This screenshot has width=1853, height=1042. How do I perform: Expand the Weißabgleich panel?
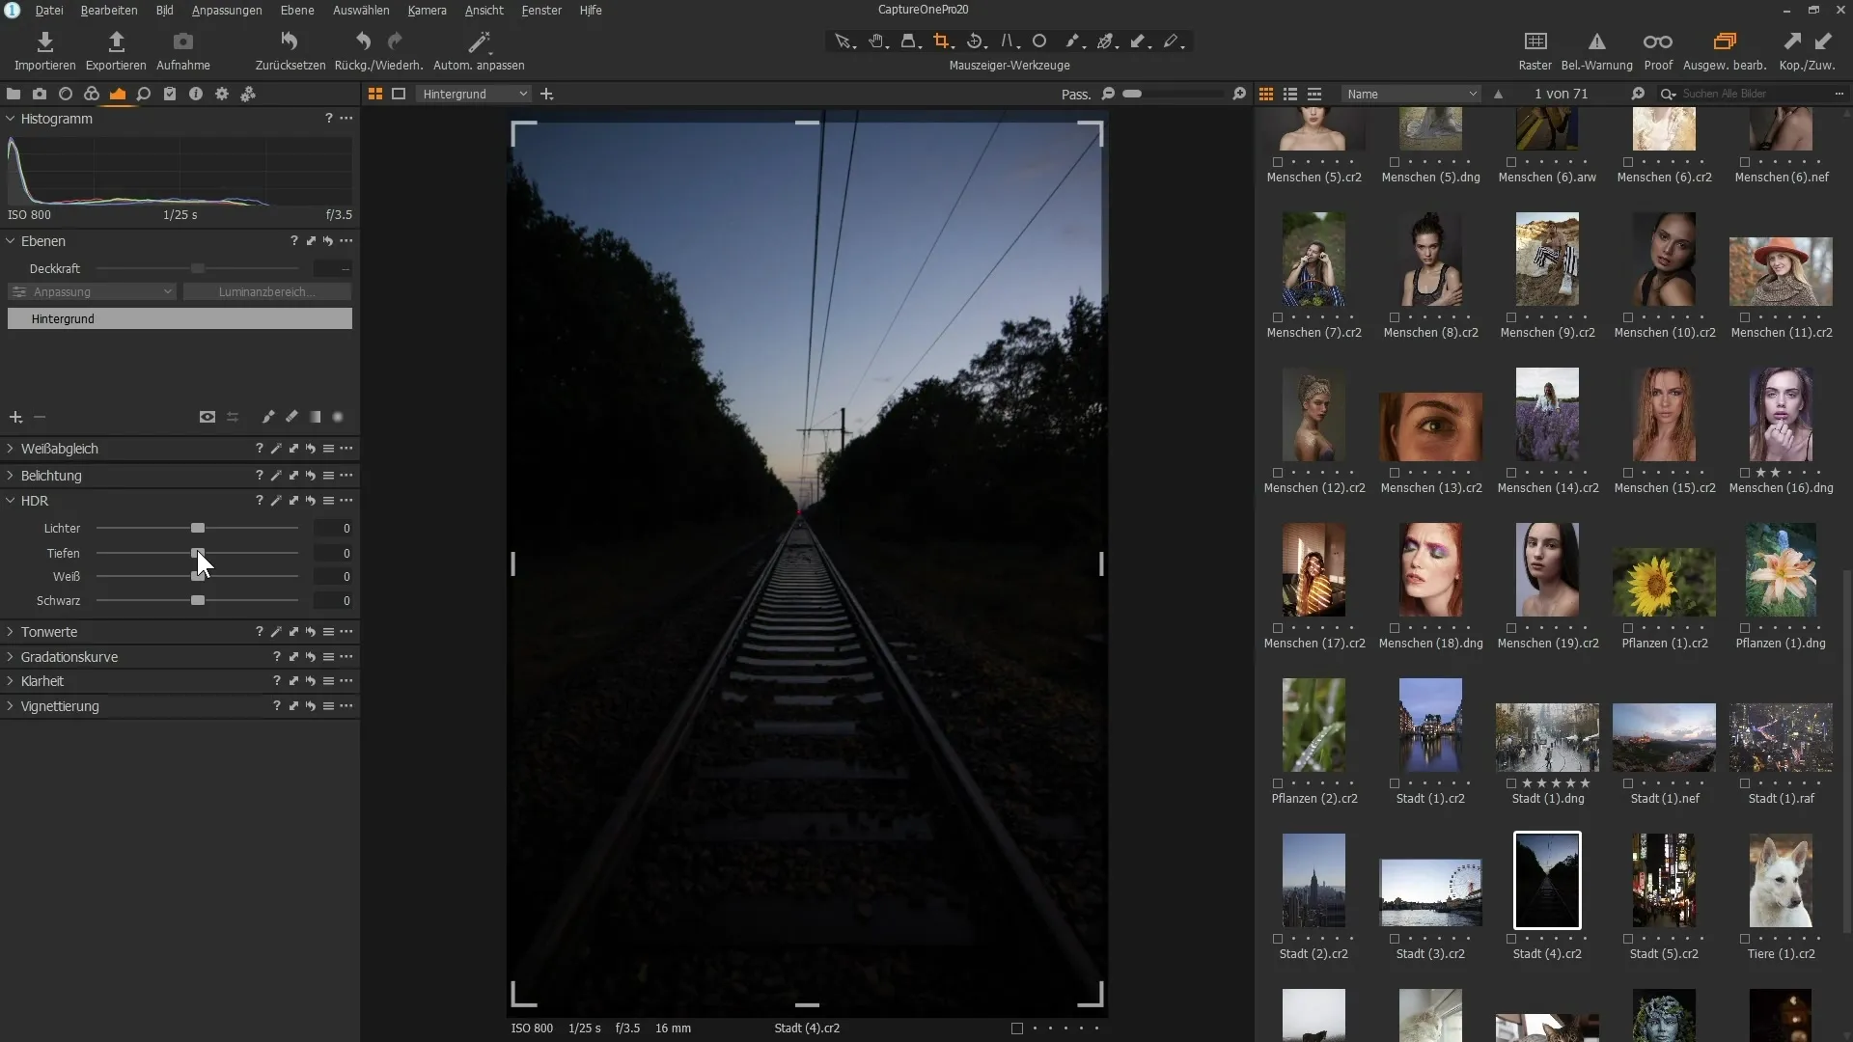point(11,449)
